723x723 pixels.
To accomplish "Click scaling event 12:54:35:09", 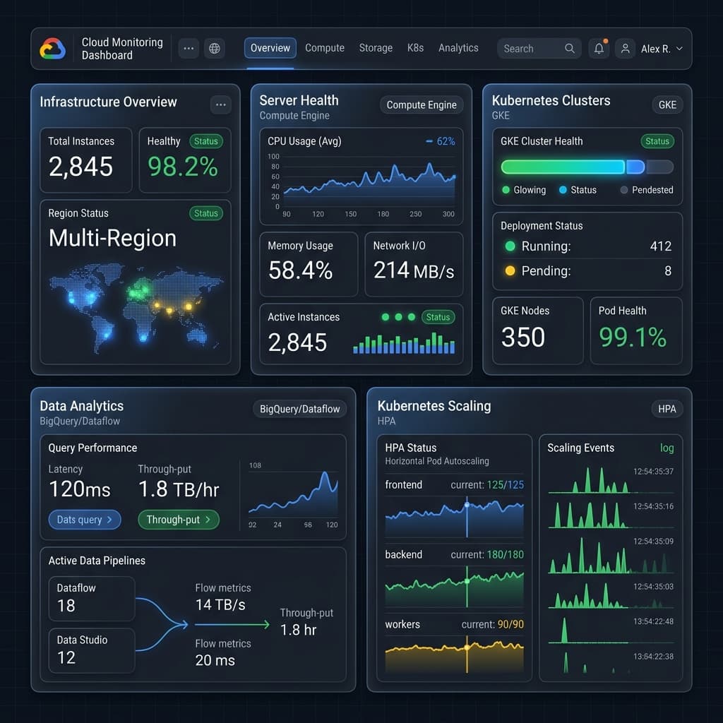I will [x=653, y=542].
